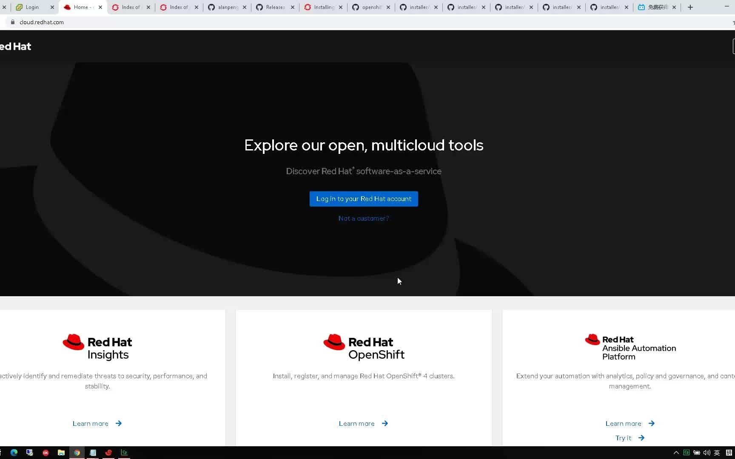Open Learn more under Ansible Automation Platform
This screenshot has width=735, height=459.
click(x=623, y=424)
